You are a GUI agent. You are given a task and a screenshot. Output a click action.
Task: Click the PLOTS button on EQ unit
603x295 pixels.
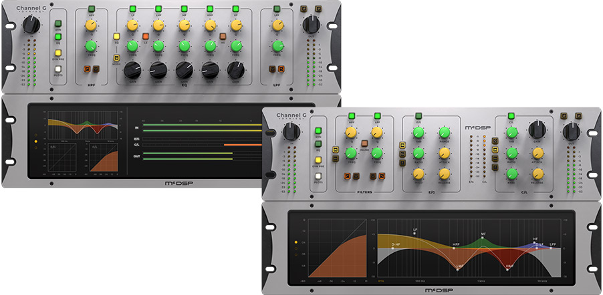click(x=58, y=69)
